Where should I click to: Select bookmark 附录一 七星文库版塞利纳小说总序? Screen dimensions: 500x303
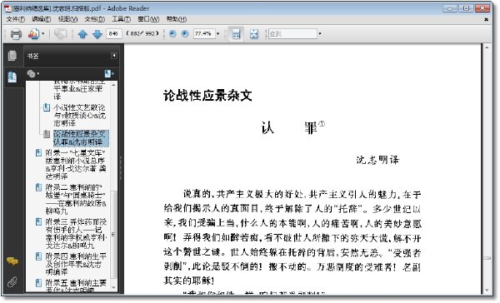pyautogui.click(x=76, y=165)
